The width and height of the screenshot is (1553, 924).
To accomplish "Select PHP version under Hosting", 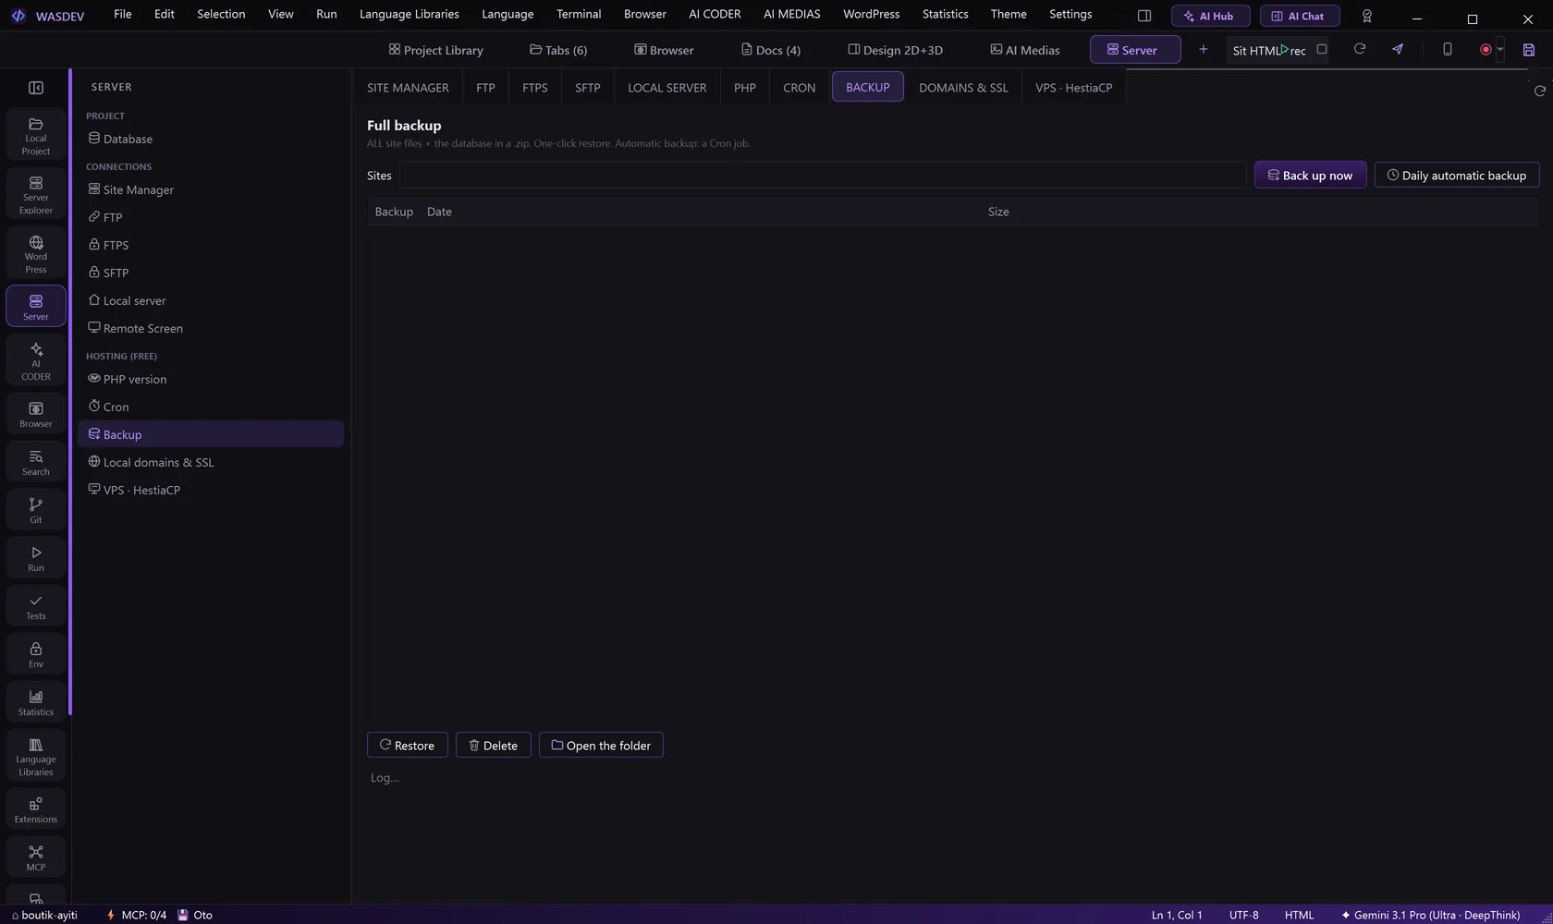I will click(211, 379).
